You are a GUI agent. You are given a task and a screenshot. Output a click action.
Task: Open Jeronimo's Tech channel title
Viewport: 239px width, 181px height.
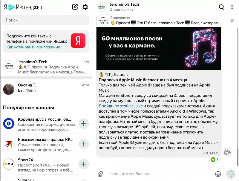[x=124, y=4]
